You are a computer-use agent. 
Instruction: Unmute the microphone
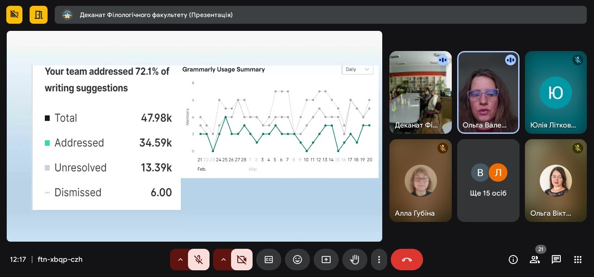point(199,260)
